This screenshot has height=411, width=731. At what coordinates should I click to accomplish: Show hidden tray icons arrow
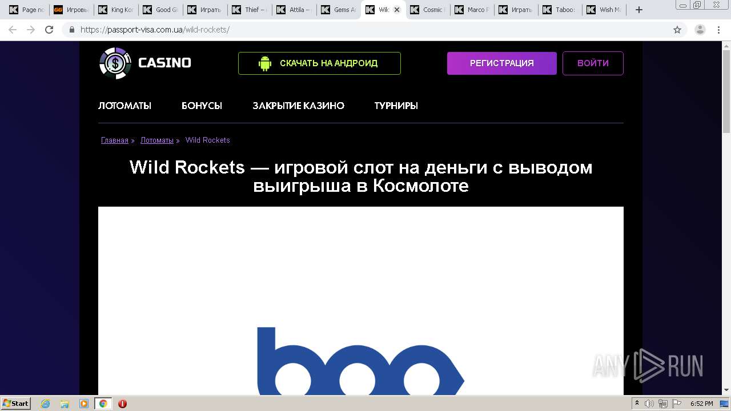(637, 404)
